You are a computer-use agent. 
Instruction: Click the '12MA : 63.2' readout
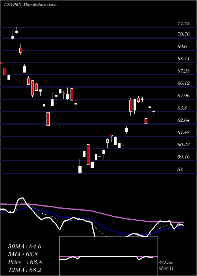click(x=24, y=270)
